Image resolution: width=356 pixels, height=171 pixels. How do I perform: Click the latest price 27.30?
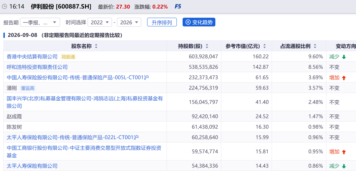(123, 7)
